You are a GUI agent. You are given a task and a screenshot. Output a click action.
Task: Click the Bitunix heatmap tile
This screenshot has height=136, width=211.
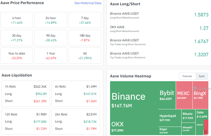point(188,116)
